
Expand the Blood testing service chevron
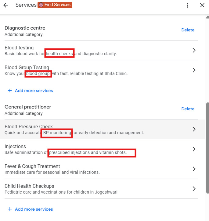(x=194, y=50)
